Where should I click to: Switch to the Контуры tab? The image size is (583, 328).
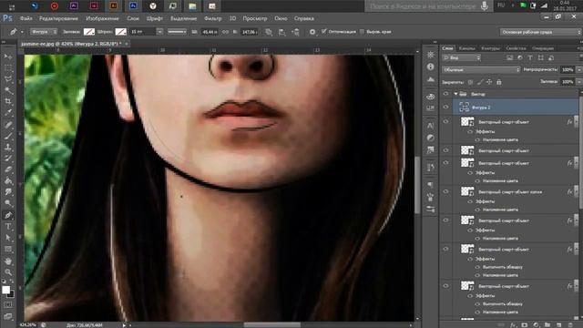[490, 48]
